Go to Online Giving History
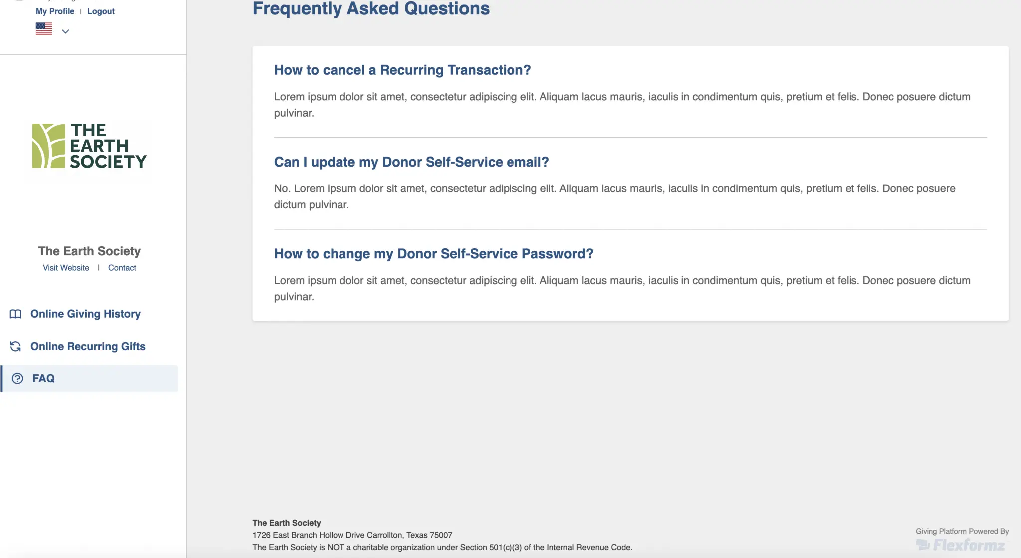Viewport: 1021px width, 558px height. [x=85, y=314]
